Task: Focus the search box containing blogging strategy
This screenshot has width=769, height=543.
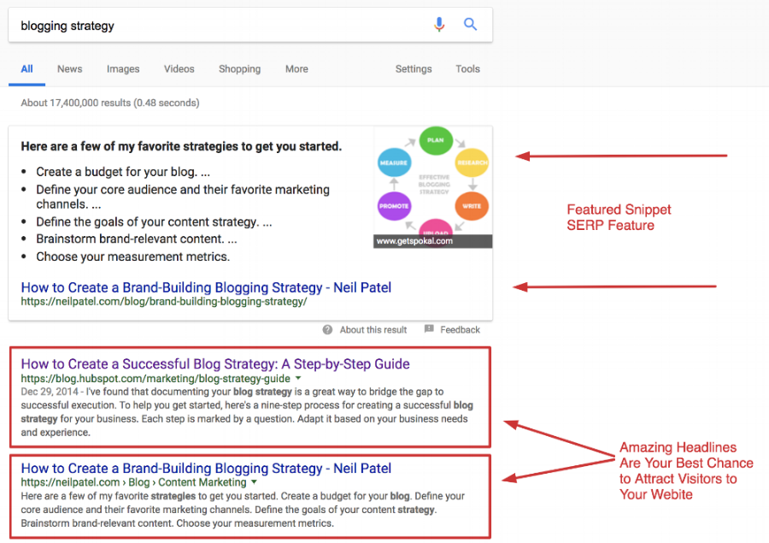Action: tap(250, 25)
